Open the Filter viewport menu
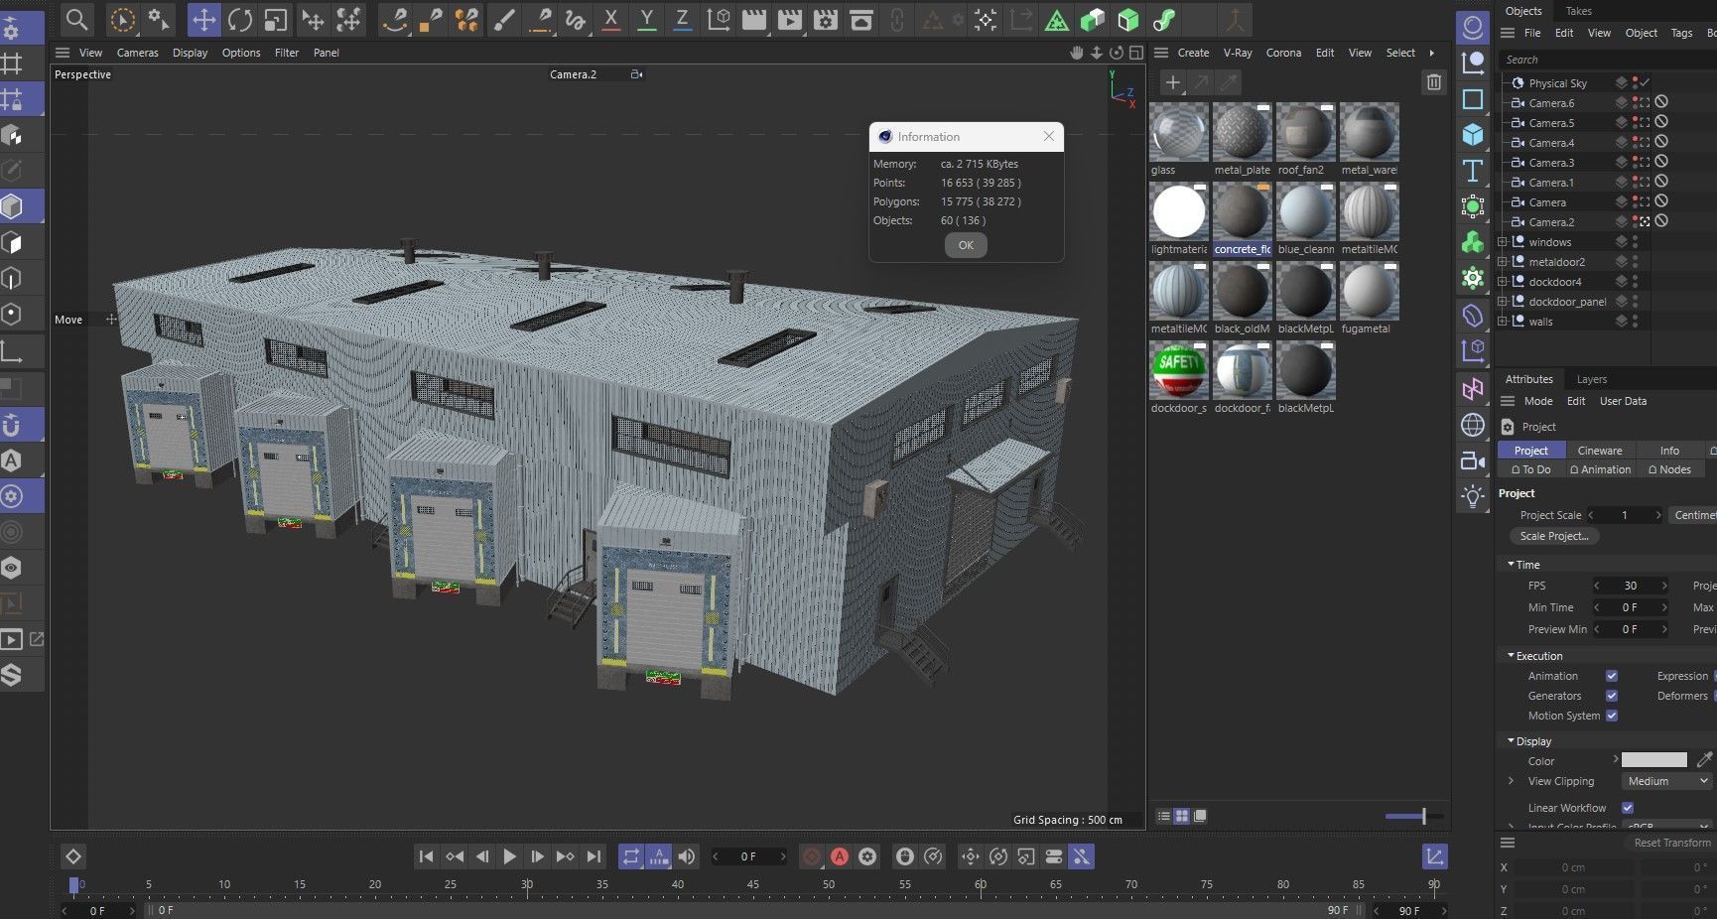Viewport: 1717px width, 919px height. [287, 53]
